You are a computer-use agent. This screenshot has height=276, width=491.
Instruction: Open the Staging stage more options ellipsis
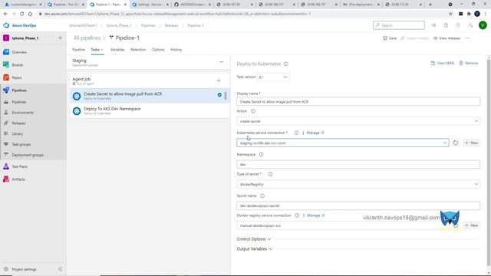pos(222,62)
